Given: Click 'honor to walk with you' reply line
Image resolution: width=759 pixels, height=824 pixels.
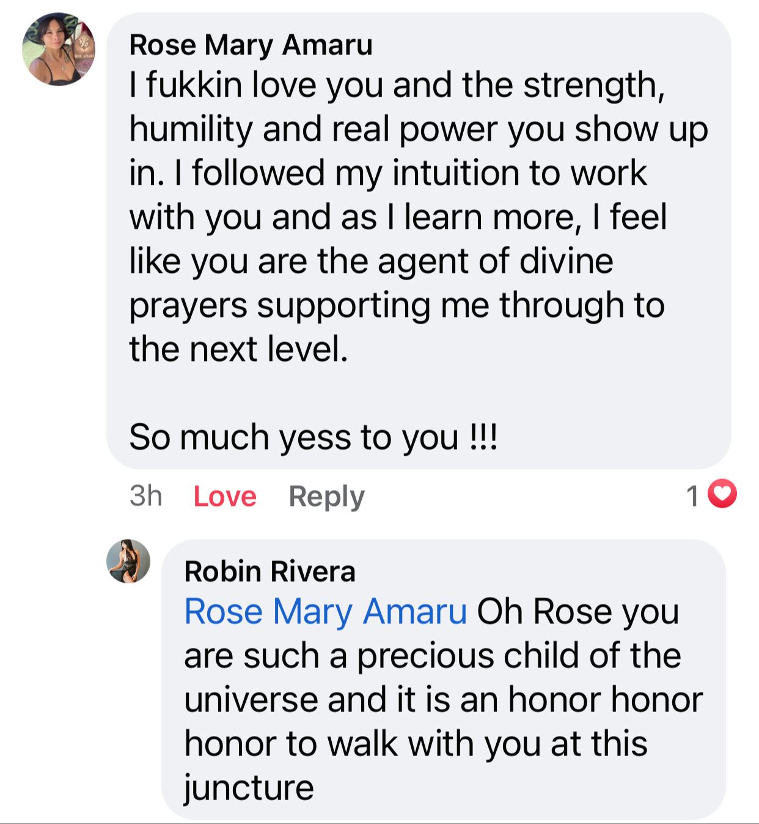Looking at the screenshot, I should point(416,744).
